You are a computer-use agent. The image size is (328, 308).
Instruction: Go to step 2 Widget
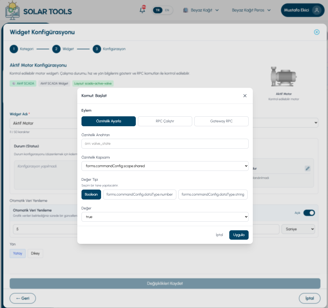63,49
